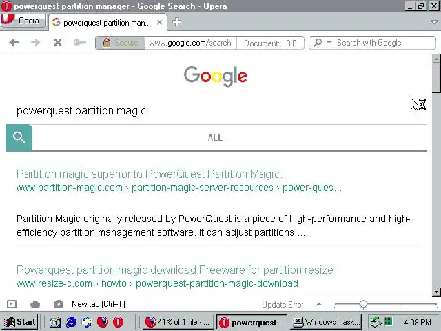
Task: Click the Document: 0 B progress field
Action: point(270,43)
